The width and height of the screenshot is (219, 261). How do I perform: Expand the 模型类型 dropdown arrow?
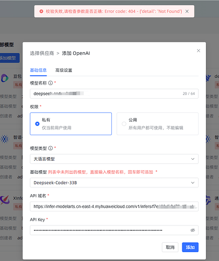[x=193, y=159]
